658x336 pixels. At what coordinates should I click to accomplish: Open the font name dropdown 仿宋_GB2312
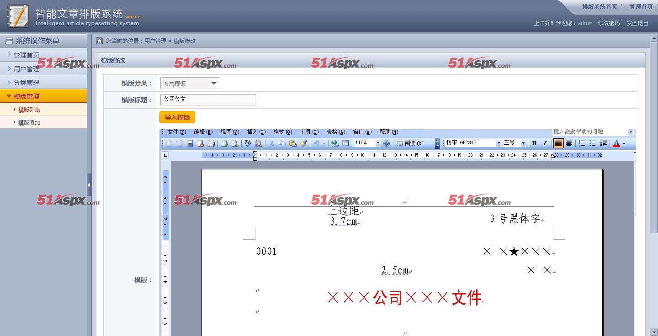point(499,143)
